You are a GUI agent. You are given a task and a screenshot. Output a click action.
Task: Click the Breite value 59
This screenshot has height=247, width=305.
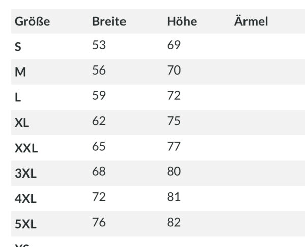tap(99, 95)
